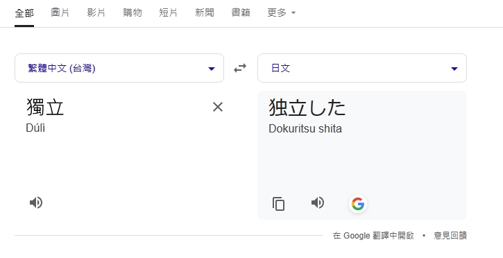Switch to the 影片 tab

pyautogui.click(x=96, y=12)
